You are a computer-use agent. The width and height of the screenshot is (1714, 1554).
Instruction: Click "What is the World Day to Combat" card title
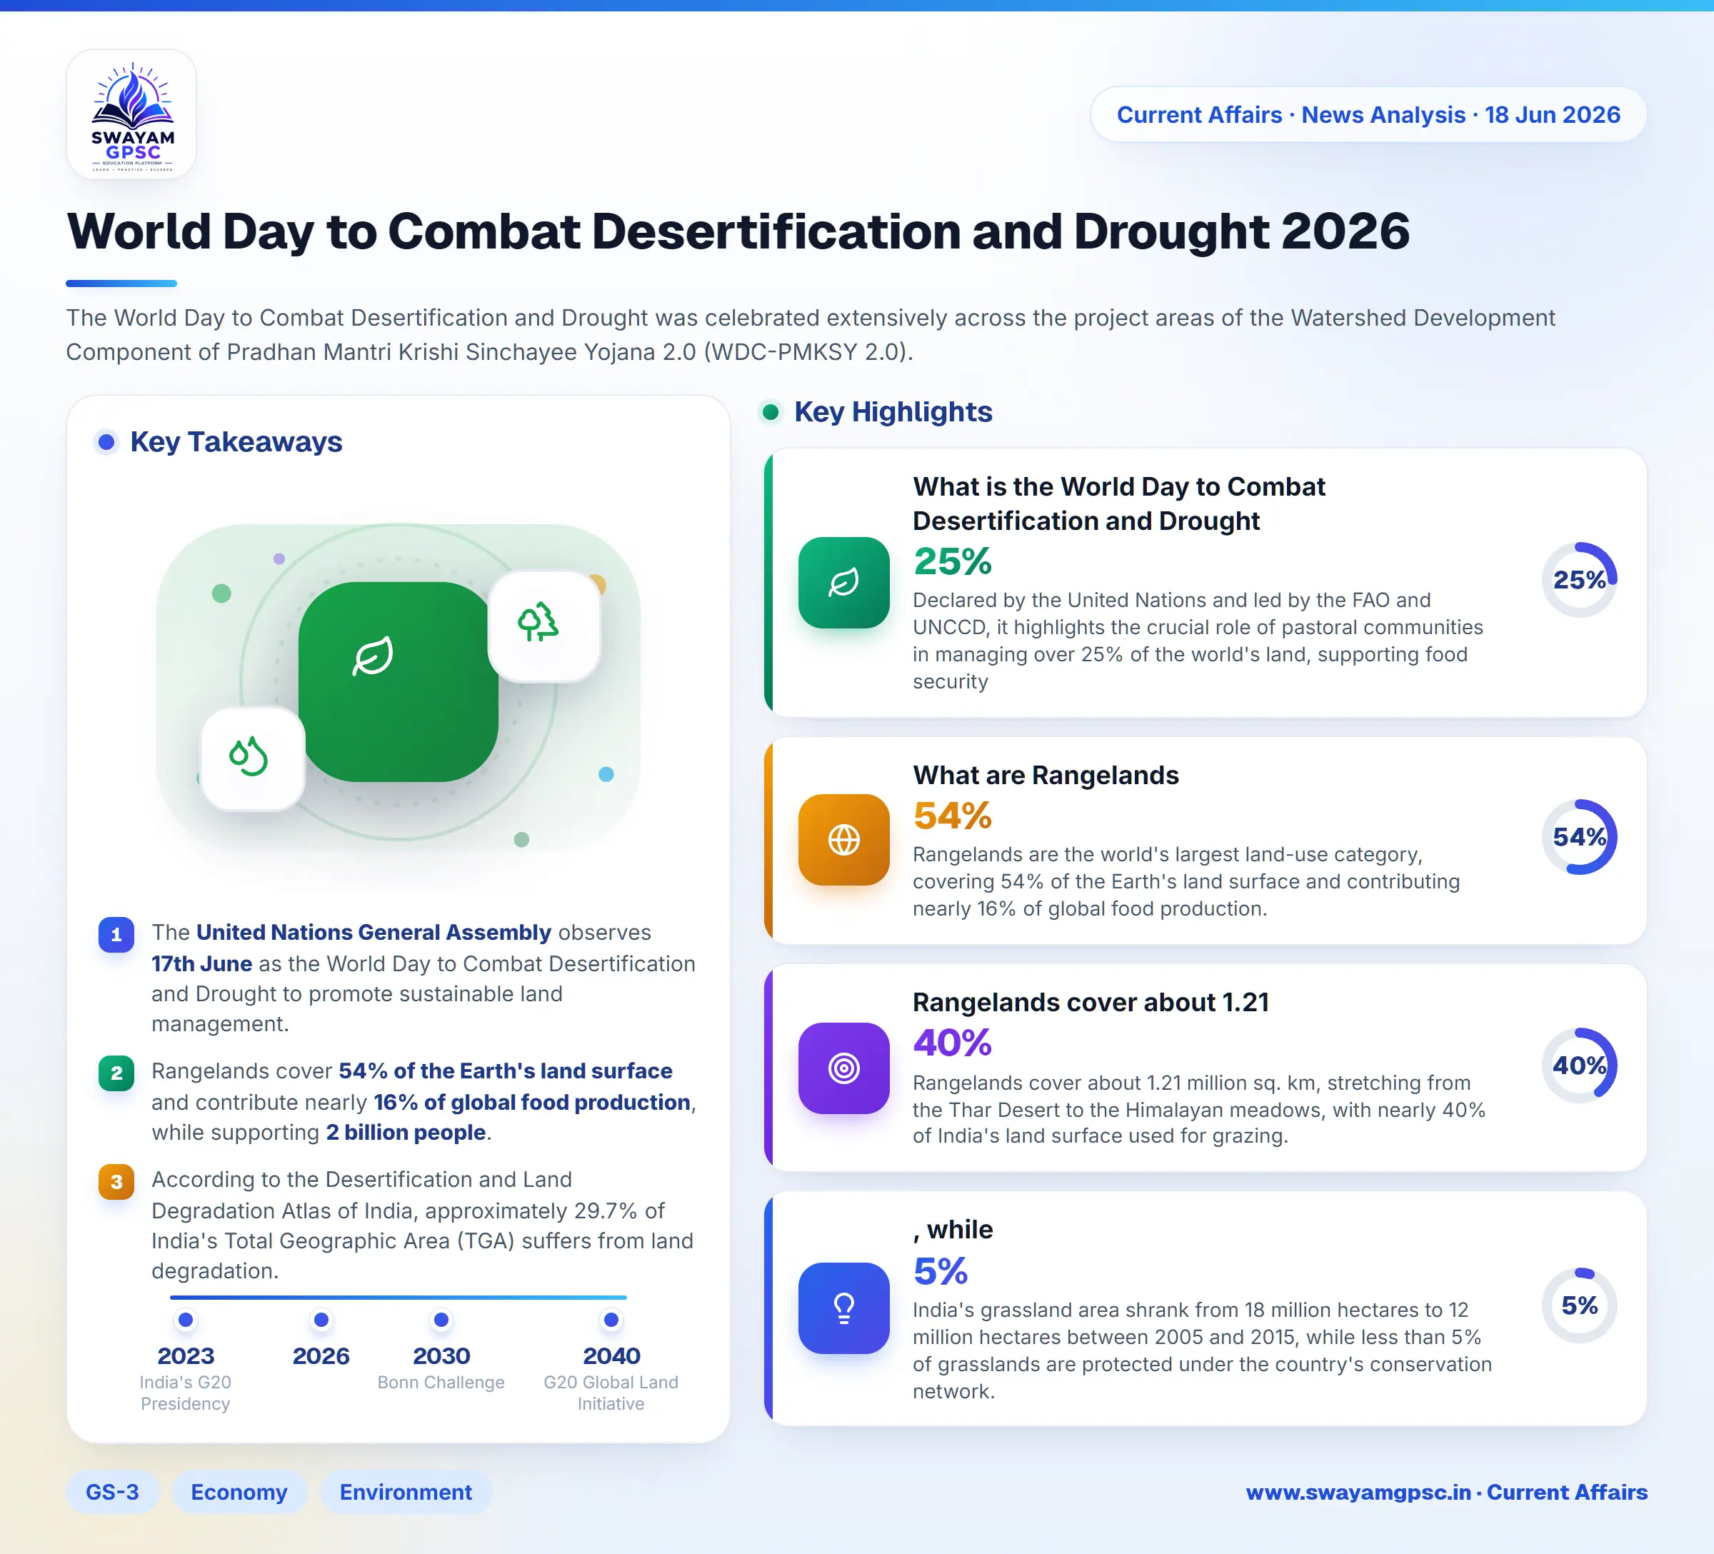pyautogui.click(x=1119, y=503)
